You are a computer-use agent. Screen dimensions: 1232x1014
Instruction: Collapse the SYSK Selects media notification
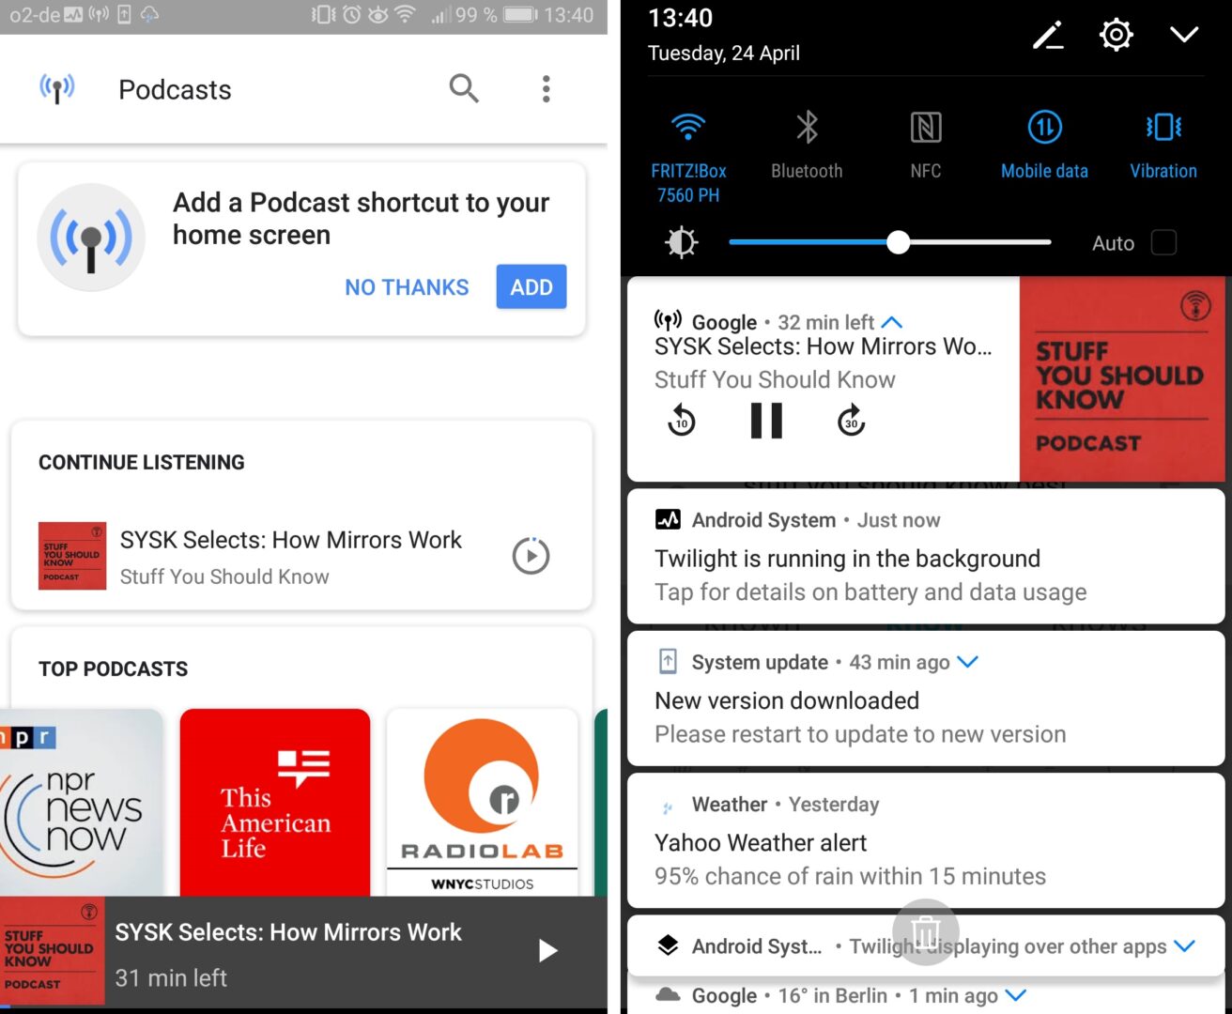point(891,322)
